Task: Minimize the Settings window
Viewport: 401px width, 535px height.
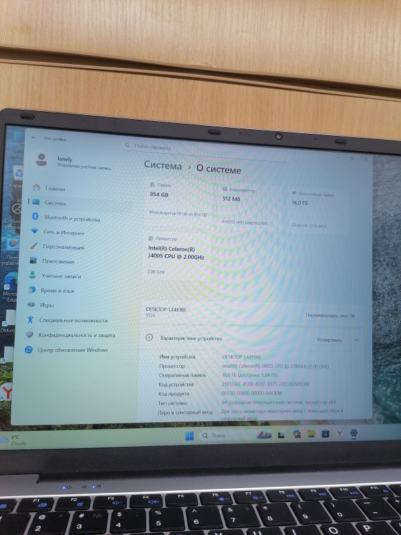Action: 338,158
